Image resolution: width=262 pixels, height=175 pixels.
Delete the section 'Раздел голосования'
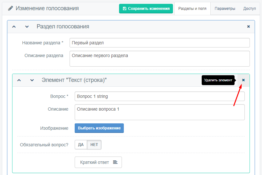249,26
